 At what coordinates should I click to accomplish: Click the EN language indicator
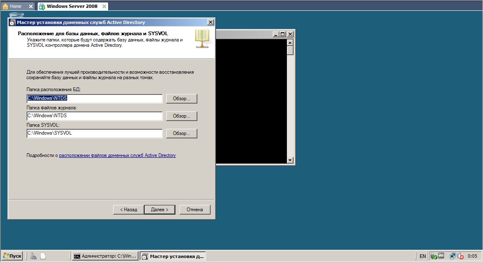422,256
